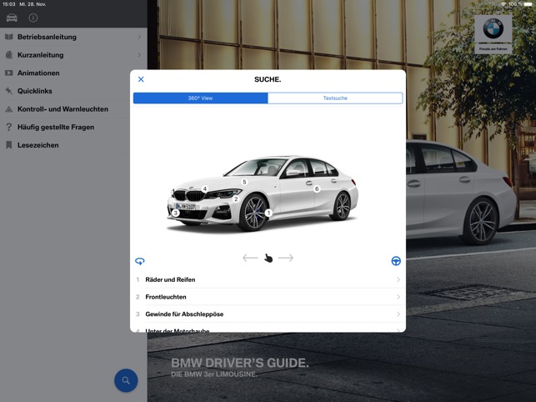
Task: Click the warning triangle icon for Warnleuchten
Action: tap(9, 109)
